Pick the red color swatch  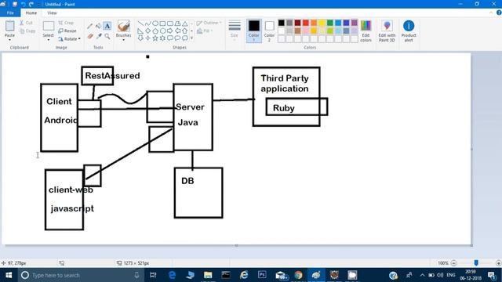coord(306,23)
